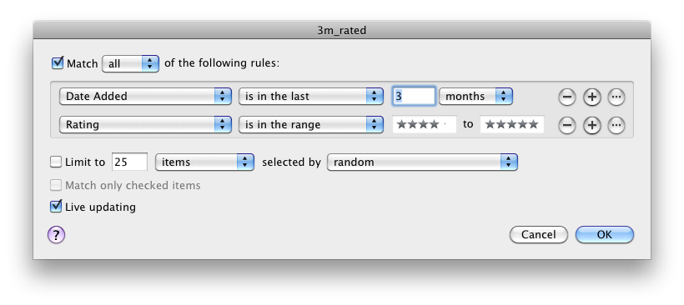Open the Date Added field dropdown
Screen dimensions: 684x305
(145, 97)
